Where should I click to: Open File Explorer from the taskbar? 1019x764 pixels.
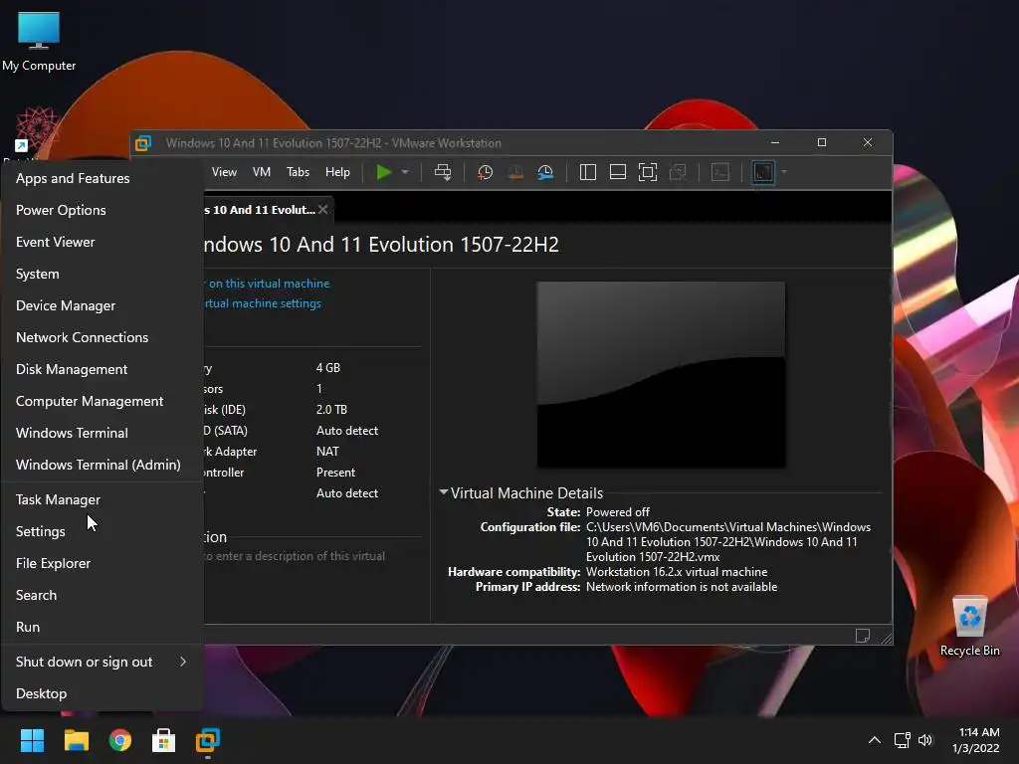point(76,740)
